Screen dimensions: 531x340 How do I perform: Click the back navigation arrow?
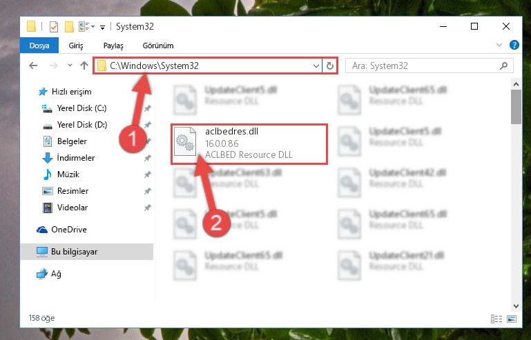coord(33,66)
